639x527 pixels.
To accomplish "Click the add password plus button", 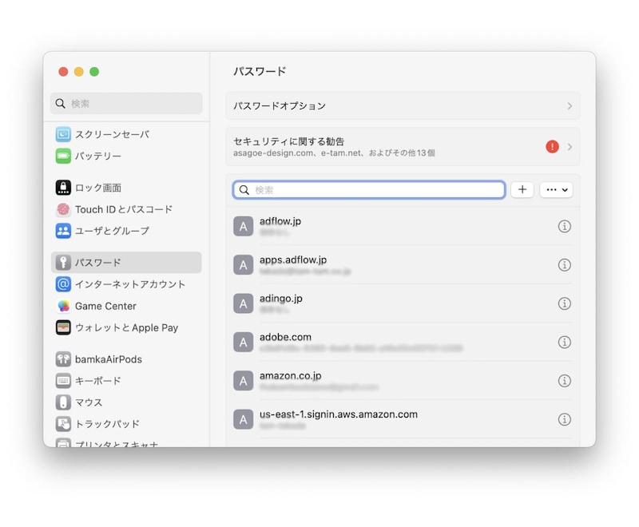I will [522, 189].
